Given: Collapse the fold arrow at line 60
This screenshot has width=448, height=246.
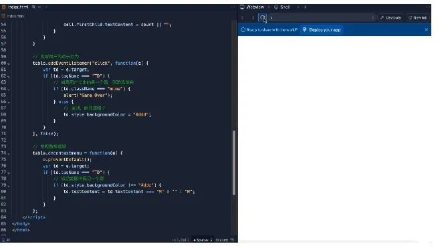Looking at the screenshot, I should point(9,64).
